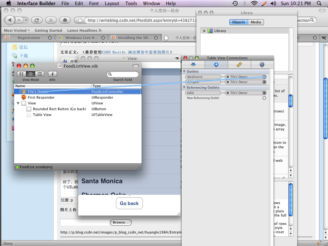Switch to the Objects tab in Library

click(x=238, y=22)
